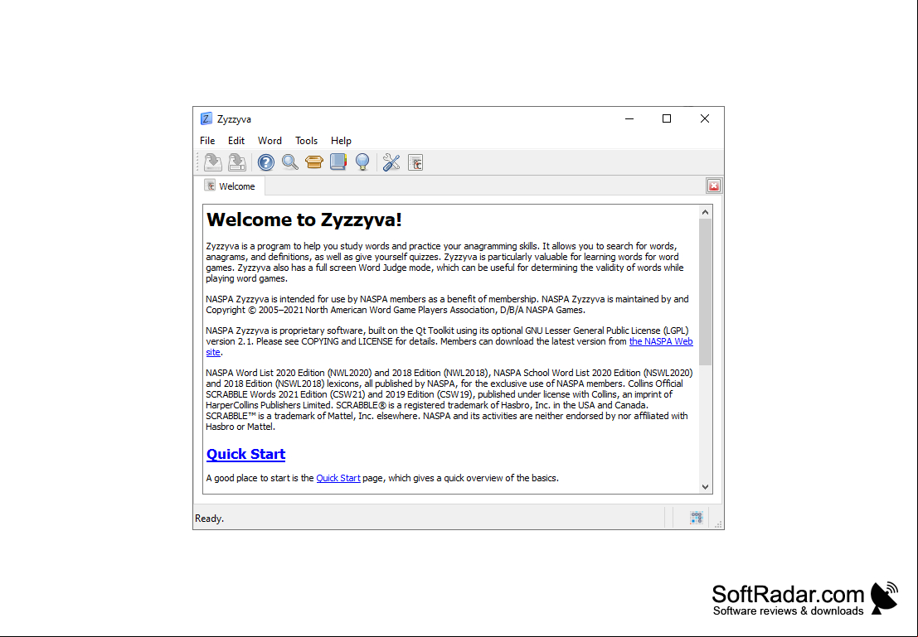This screenshot has width=918, height=637.
Task: Click the vertical scrollbar thumb
Action: click(705, 292)
